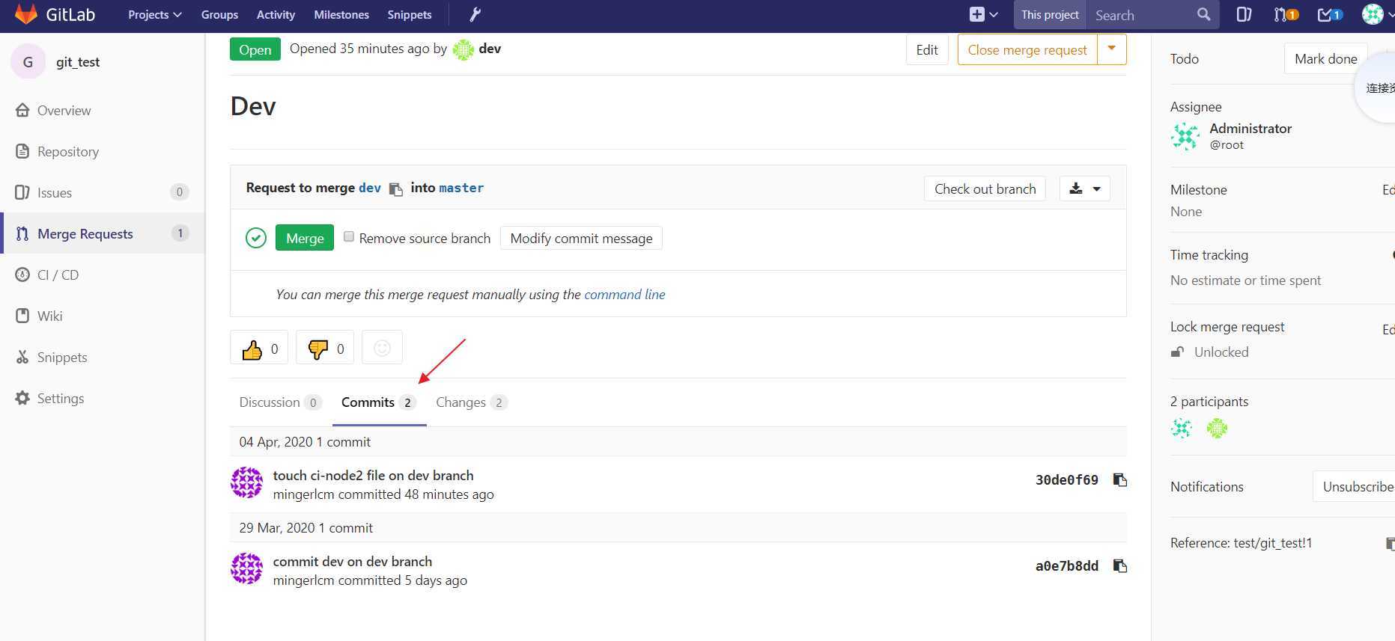
Task: Open the issues icon in top bar
Action: point(1244,14)
